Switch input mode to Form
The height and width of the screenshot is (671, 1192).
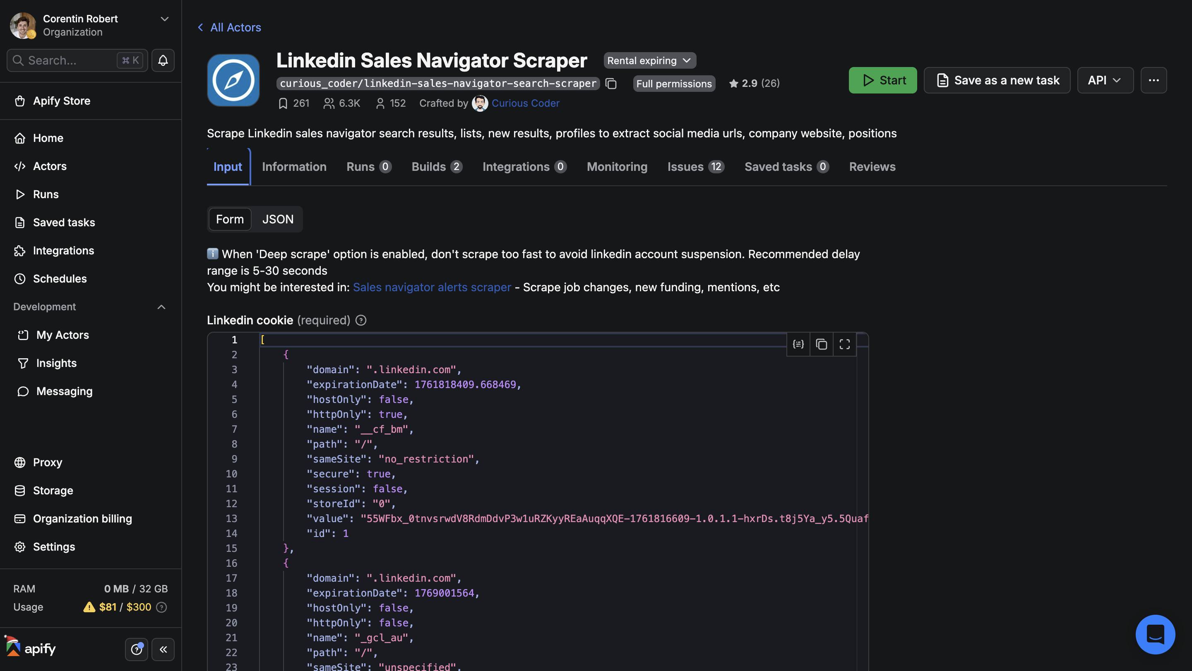tap(230, 219)
